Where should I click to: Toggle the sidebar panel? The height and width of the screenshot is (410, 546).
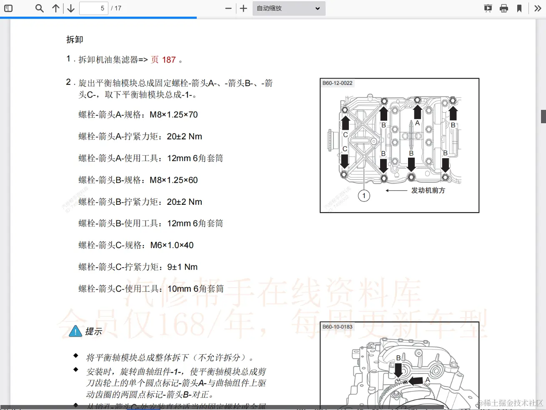(x=8, y=8)
